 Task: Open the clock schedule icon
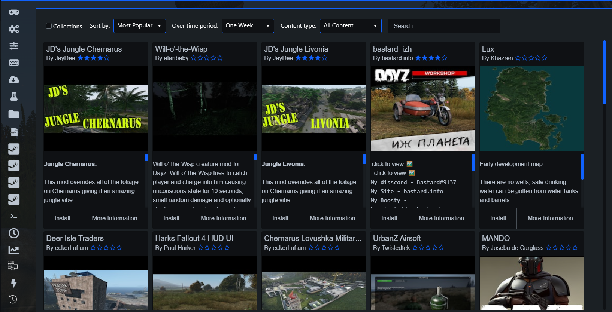pyautogui.click(x=14, y=233)
